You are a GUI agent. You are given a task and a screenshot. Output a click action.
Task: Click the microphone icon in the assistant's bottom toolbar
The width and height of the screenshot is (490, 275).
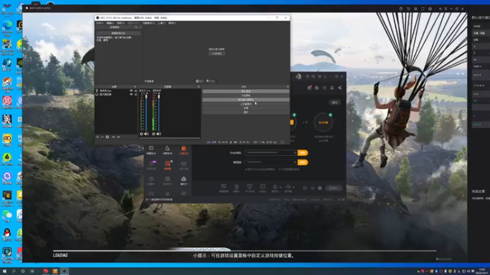(x=274, y=187)
